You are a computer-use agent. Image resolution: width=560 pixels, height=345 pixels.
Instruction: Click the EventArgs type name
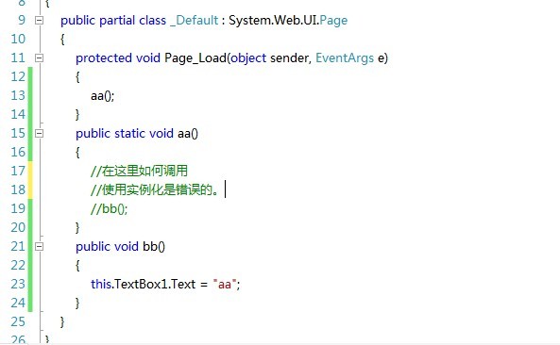tap(345, 57)
